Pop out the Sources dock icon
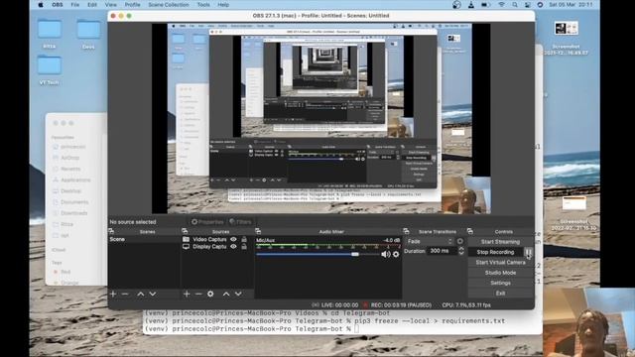This screenshot has height=357, width=635. [x=185, y=231]
